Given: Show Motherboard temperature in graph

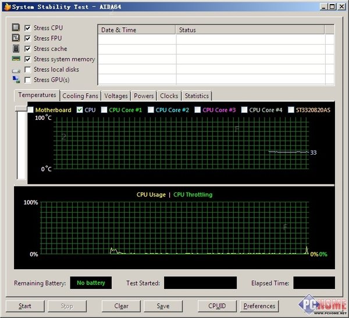Looking at the screenshot, I should point(30,110).
